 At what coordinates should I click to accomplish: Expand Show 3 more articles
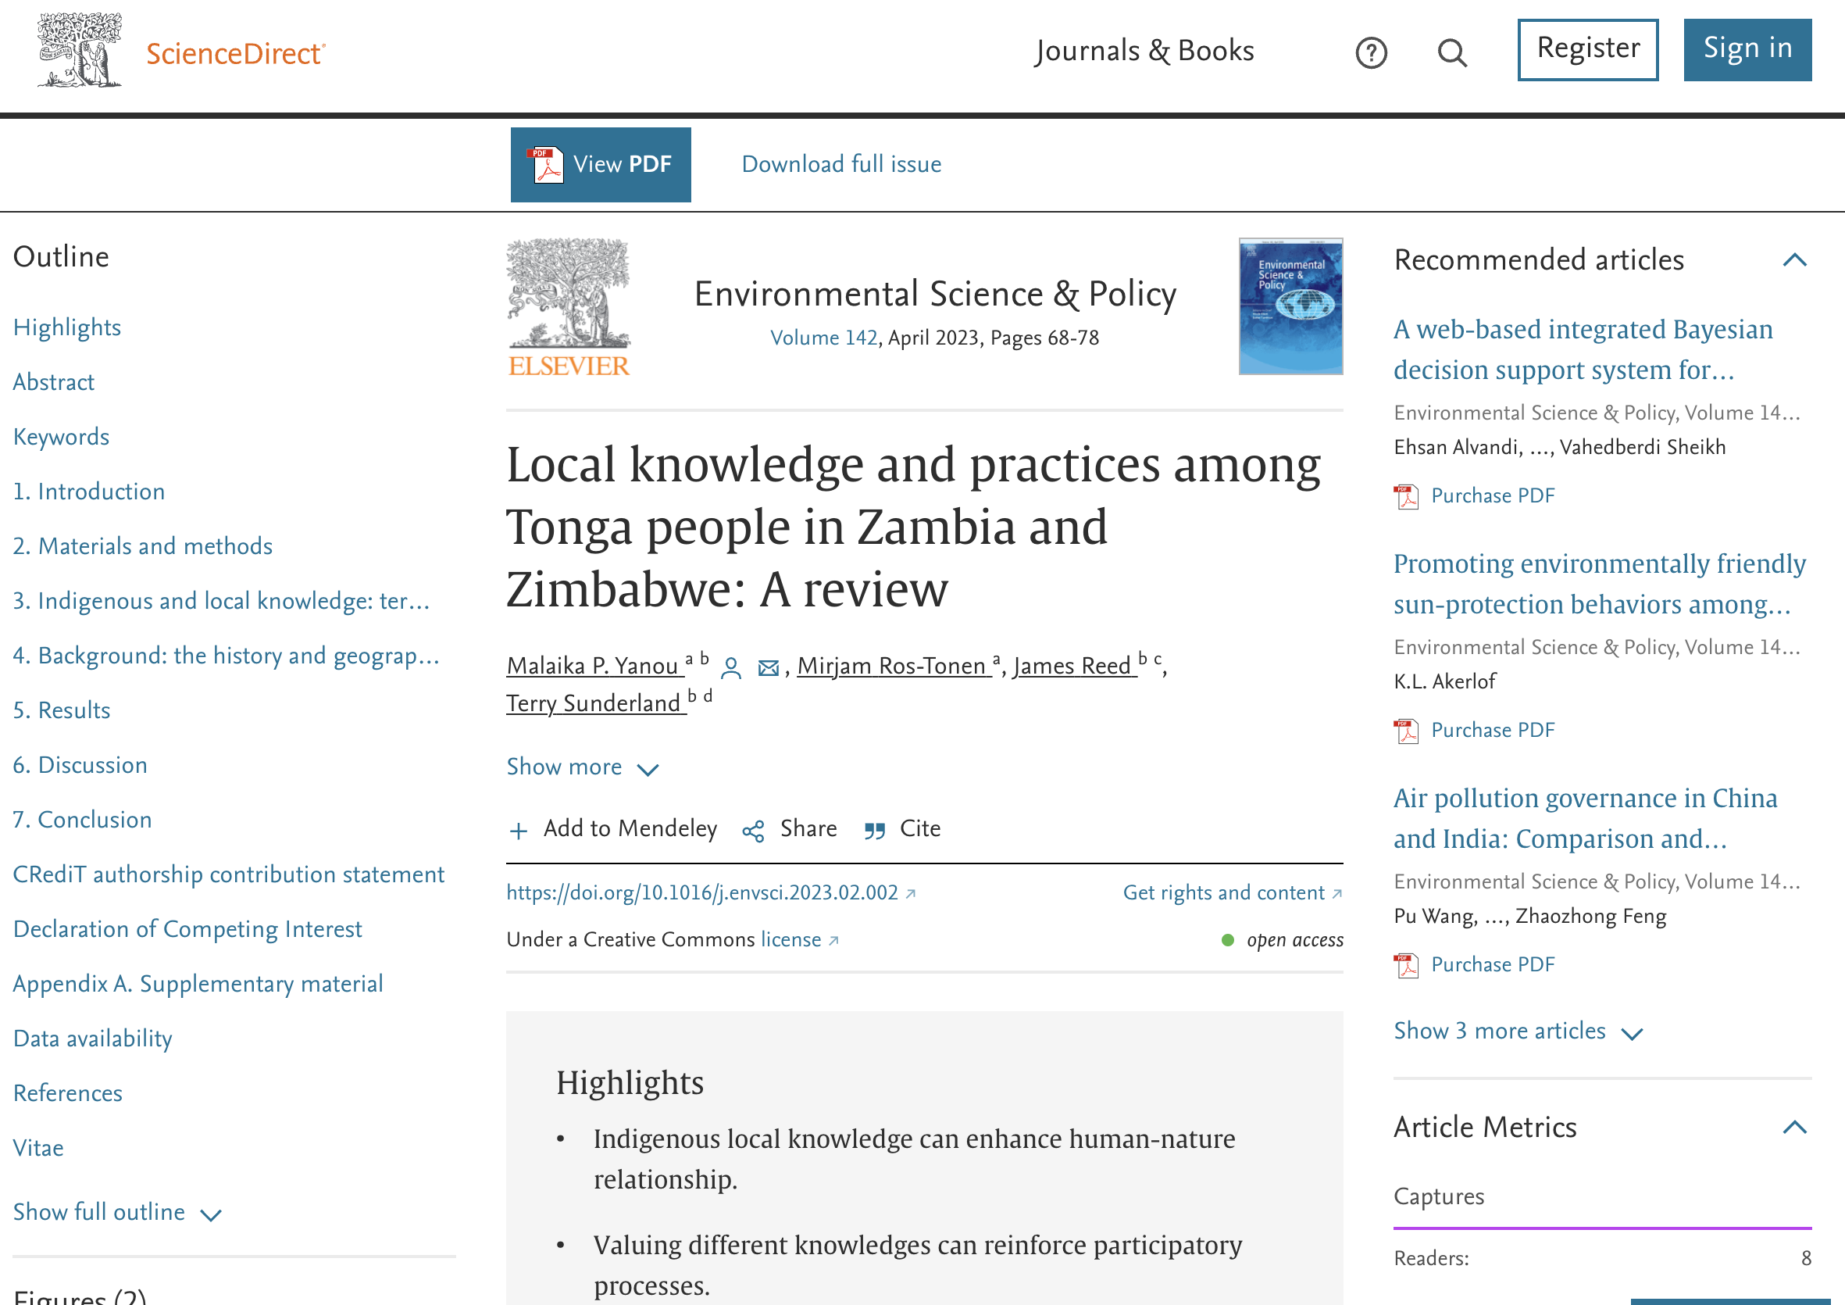(1518, 1031)
